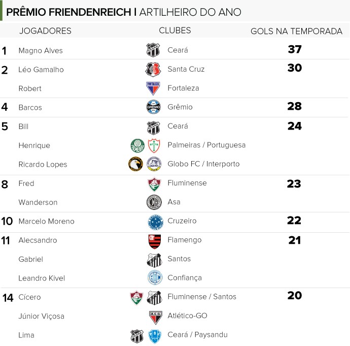Image resolution: width=350 pixels, height=346 pixels.
Task: Click the Grêmio club crest
Action: point(153,107)
